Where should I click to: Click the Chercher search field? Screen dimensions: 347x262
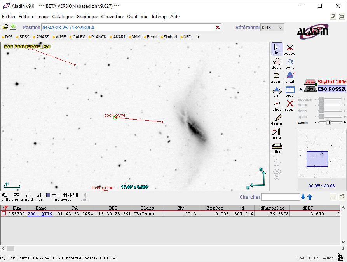pos(281,197)
